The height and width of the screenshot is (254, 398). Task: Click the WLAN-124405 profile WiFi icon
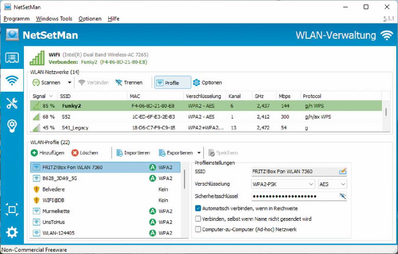36,233
